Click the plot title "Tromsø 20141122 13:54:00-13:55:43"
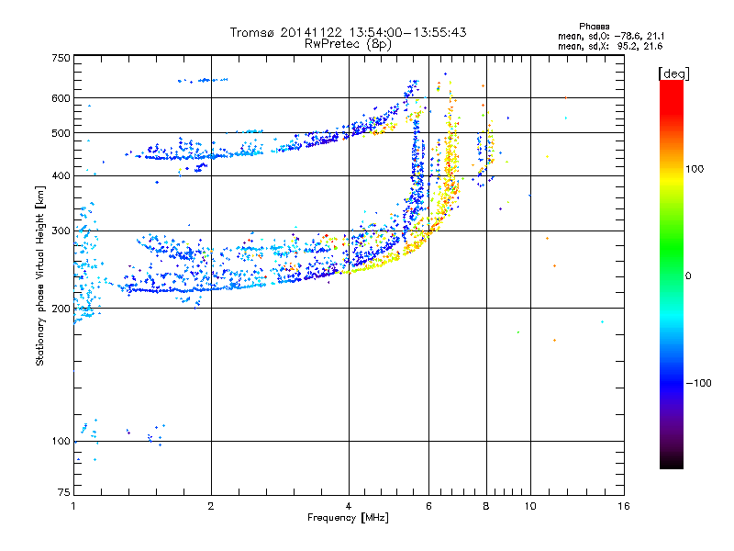The height and width of the screenshot is (551, 734). tap(348, 32)
